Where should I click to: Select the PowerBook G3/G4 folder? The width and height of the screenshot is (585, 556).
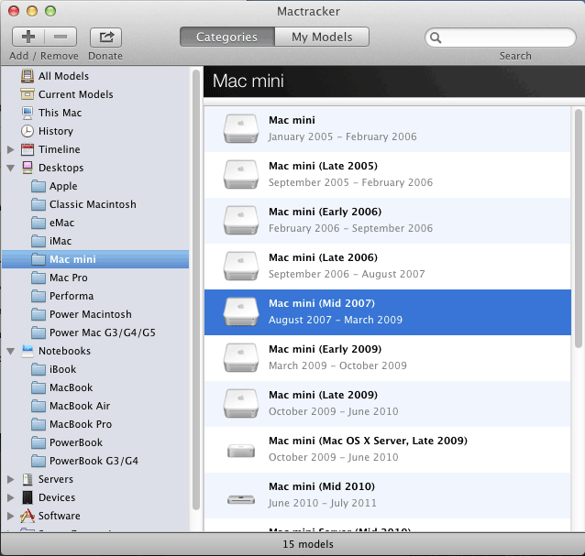pyautogui.click(x=95, y=461)
